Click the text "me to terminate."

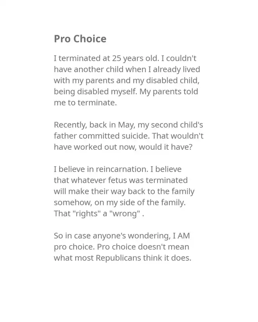tap(85, 103)
